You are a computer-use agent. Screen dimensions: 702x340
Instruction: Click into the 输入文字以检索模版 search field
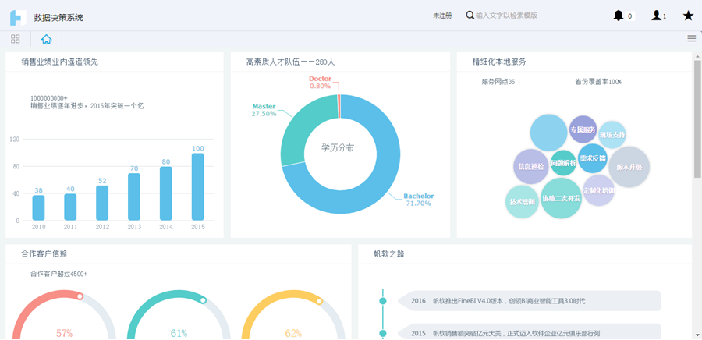tap(506, 16)
